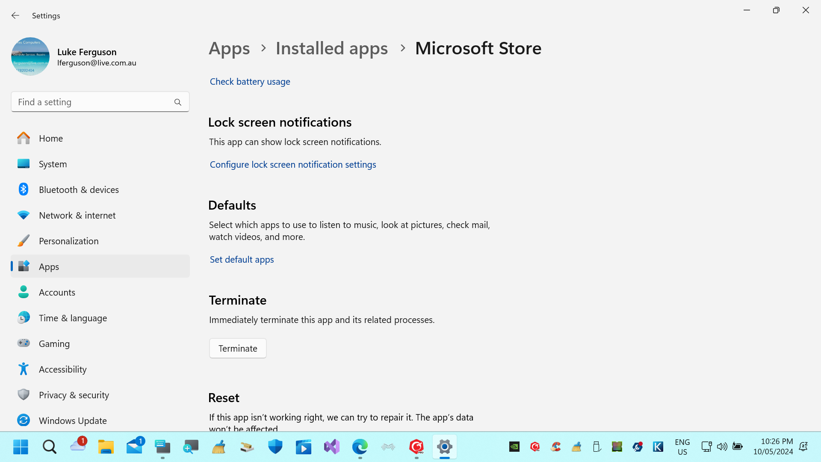Open Network & internet settings
821x462 pixels.
[100, 215]
